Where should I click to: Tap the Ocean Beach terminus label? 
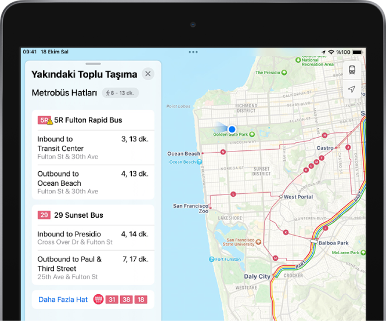183,154
